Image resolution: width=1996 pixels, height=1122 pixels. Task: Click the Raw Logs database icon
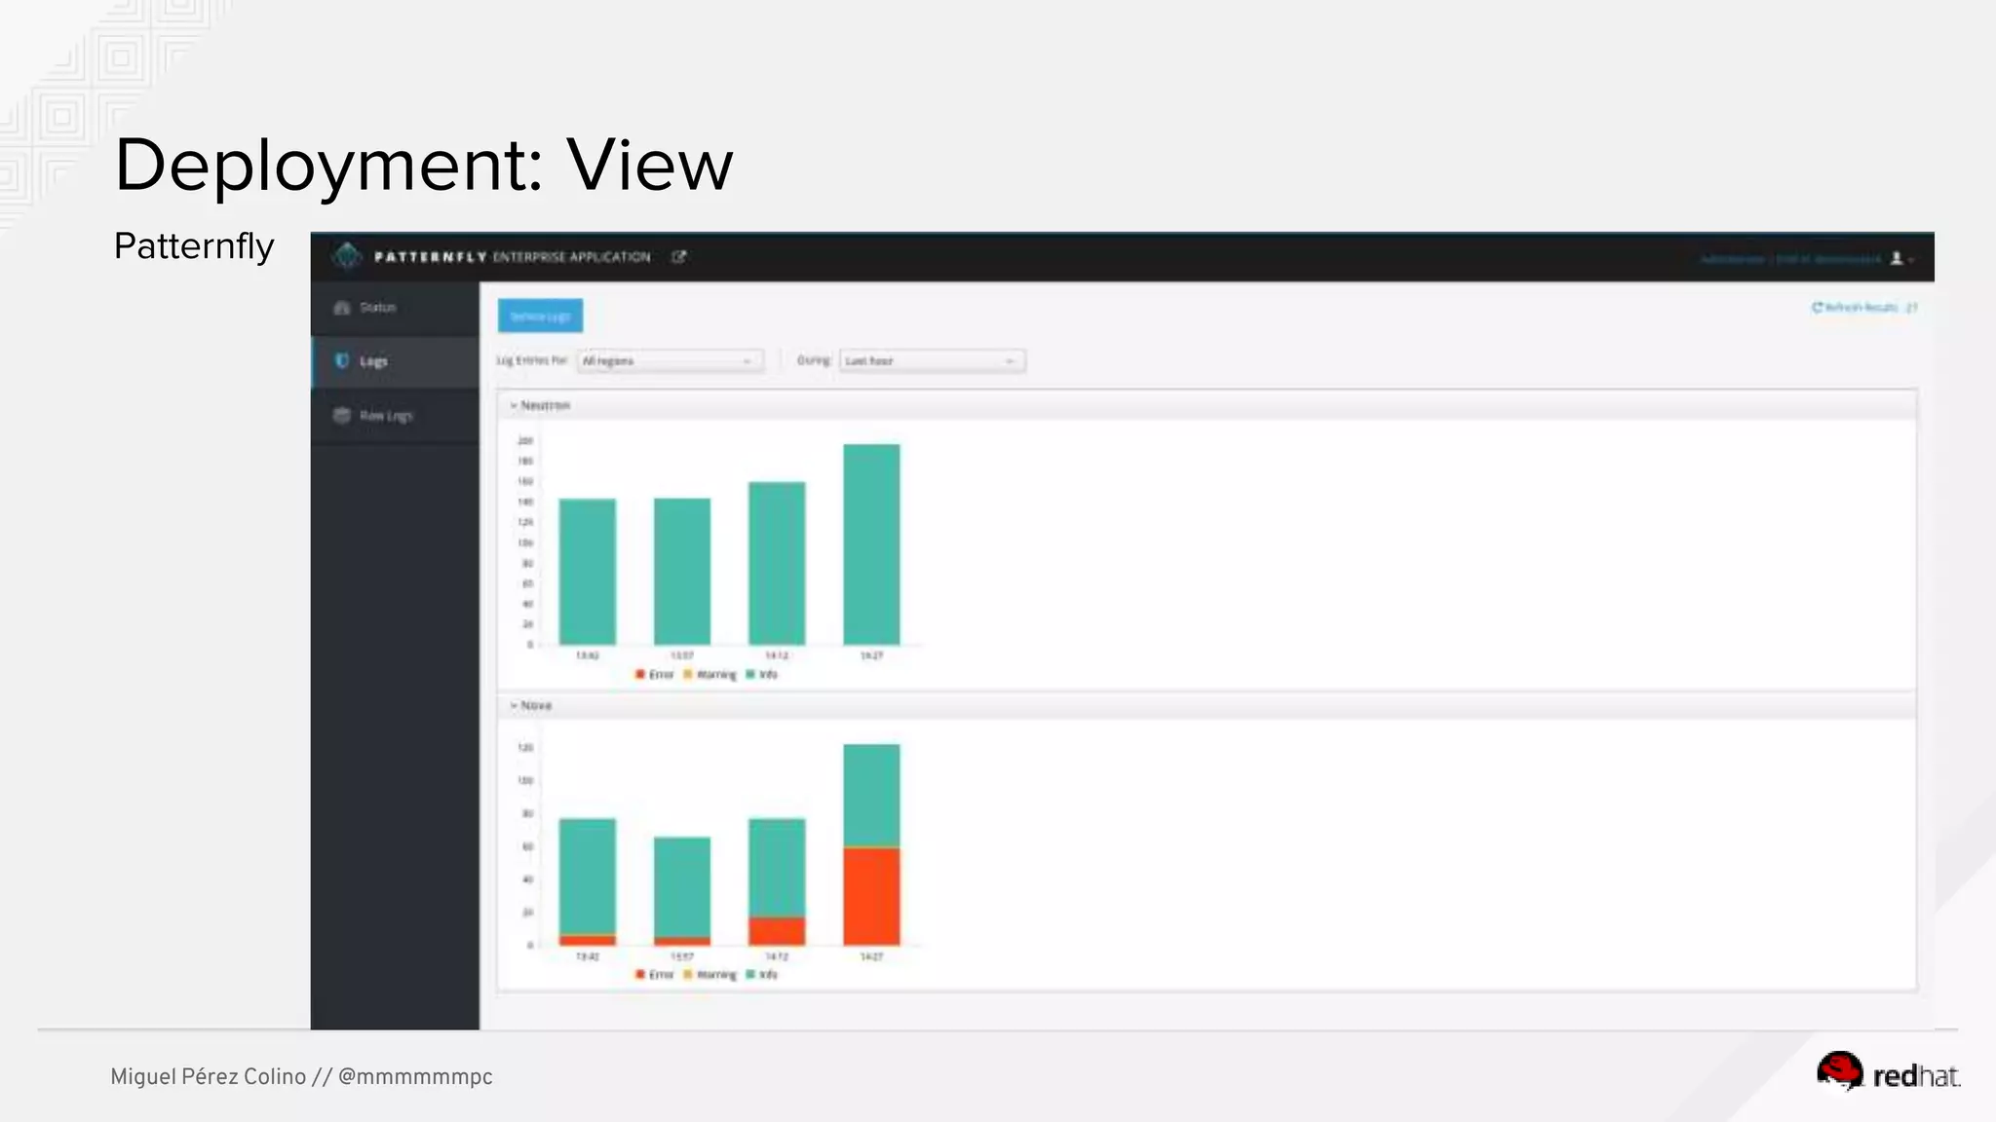pyautogui.click(x=342, y=415)
